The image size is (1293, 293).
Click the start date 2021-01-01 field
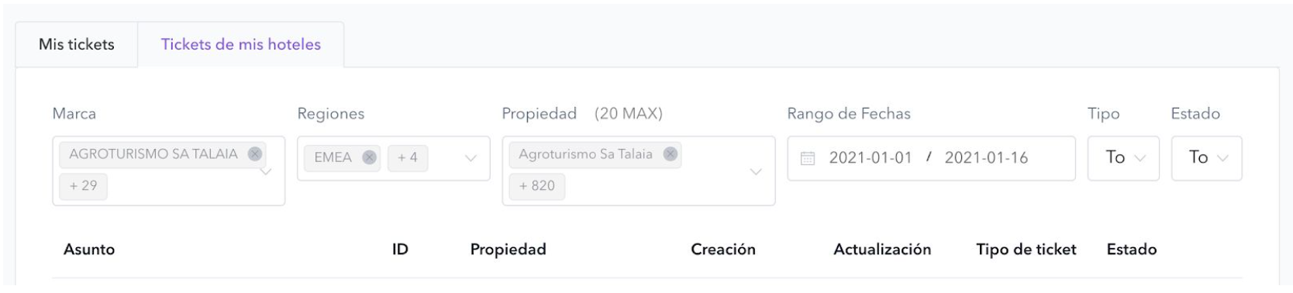871,158
